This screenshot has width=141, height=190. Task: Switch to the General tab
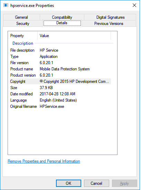(x=21, y=17)
